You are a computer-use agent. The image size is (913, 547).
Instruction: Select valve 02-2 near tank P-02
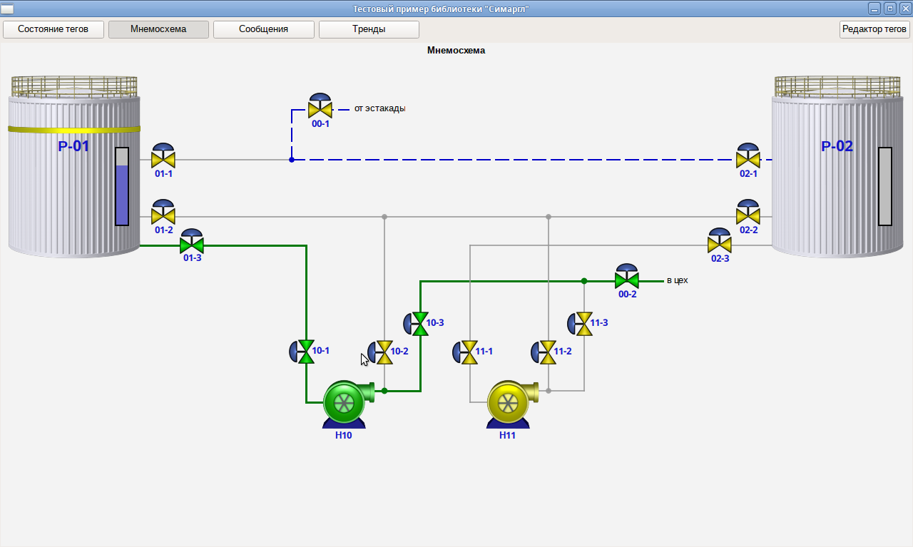(x=748, y=212)
